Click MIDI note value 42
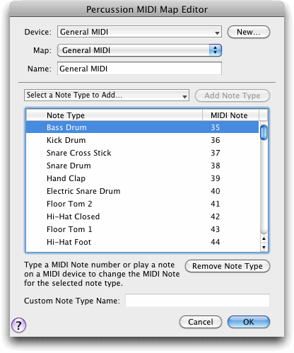The height and width of the screenshot is (353, 294). [x=216, y=216]
